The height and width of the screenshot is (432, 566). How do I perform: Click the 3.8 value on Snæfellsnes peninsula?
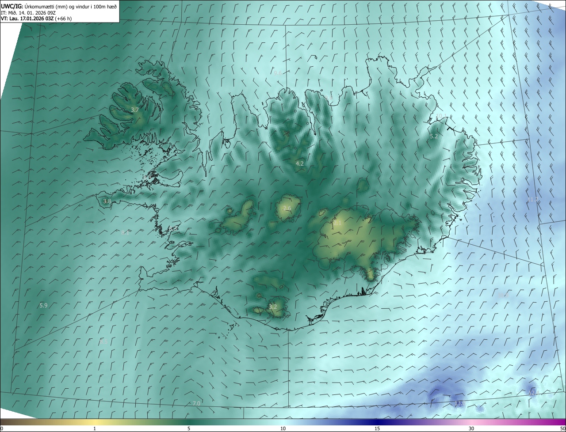tap(107, 201)
